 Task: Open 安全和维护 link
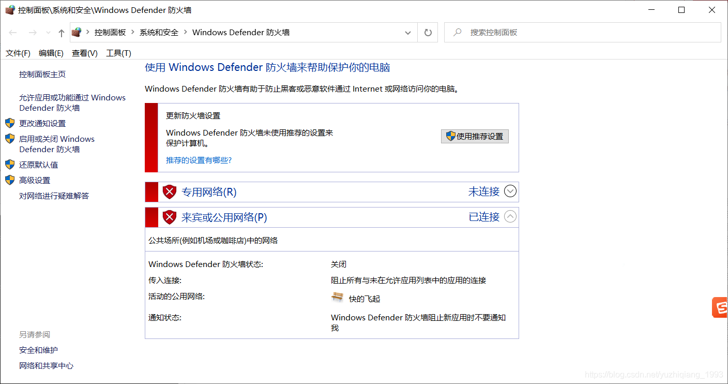click(39, 350)
